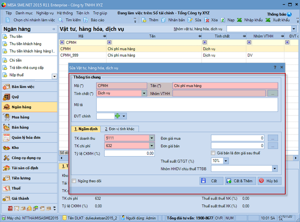The image size is (300, 222).
Task: Click the Tỷ lệ CKMH input field
Action: click(129, 153)
